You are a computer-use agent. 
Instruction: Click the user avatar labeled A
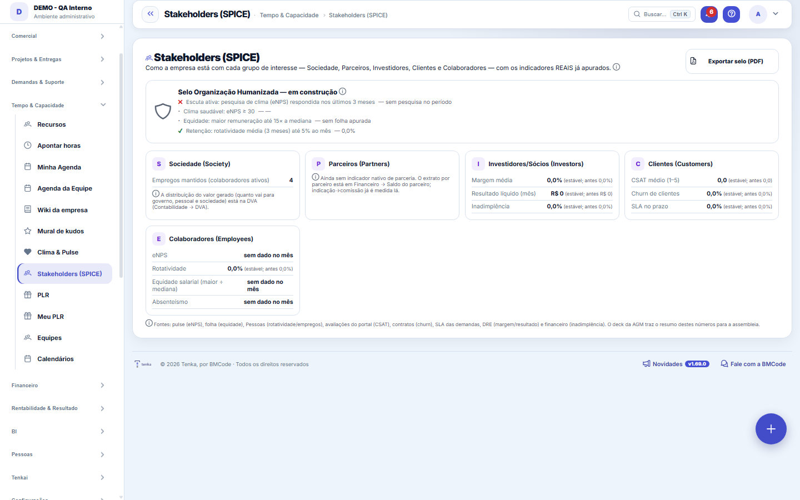pyautogui.click(x=758, y=14)
